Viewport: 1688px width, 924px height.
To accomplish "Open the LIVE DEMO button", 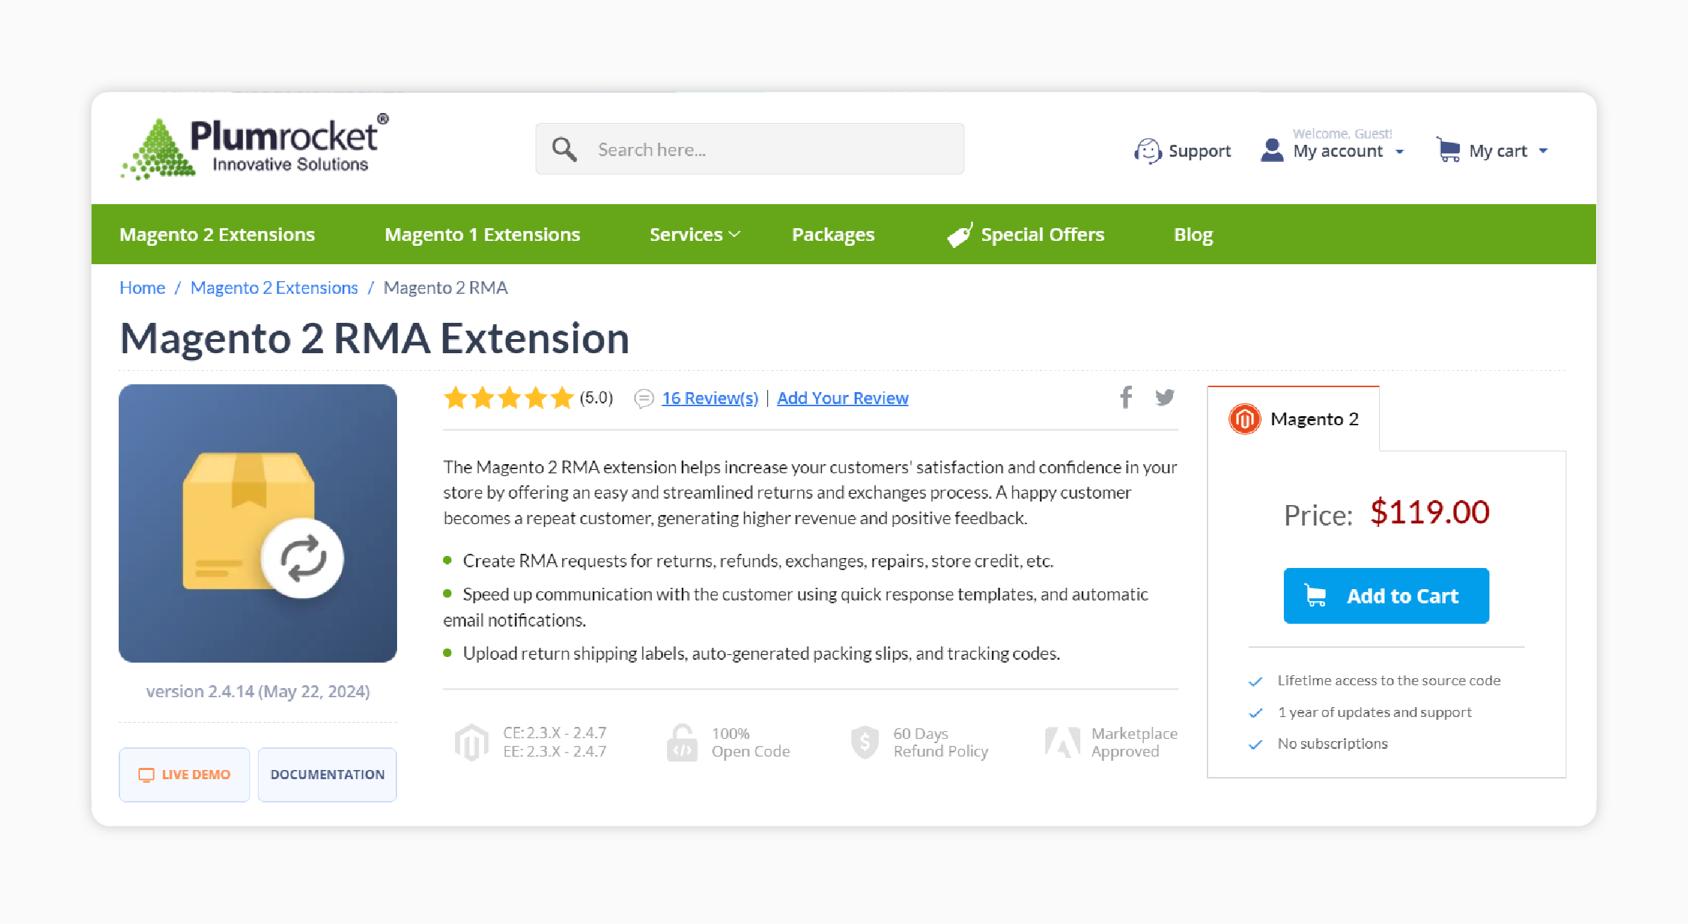I will point(184,775).
